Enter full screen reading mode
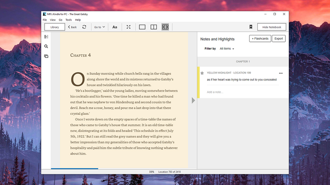Image resolution: width=330 pixels, height=185 pixels. coord(128,27)
